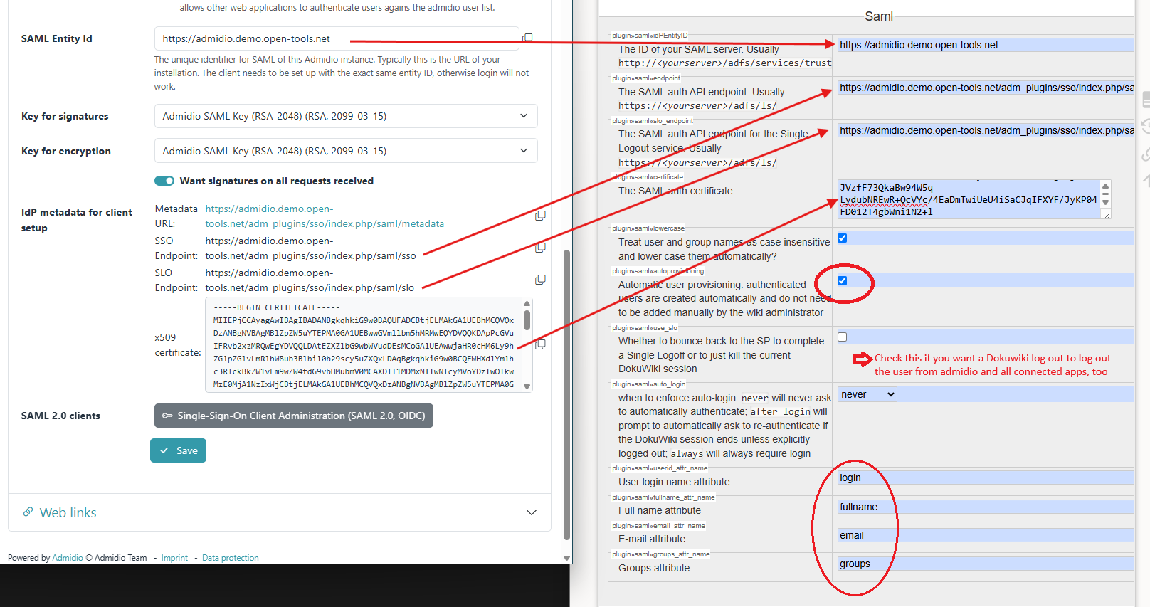Copy the SSO Endpoint URL

540,248
